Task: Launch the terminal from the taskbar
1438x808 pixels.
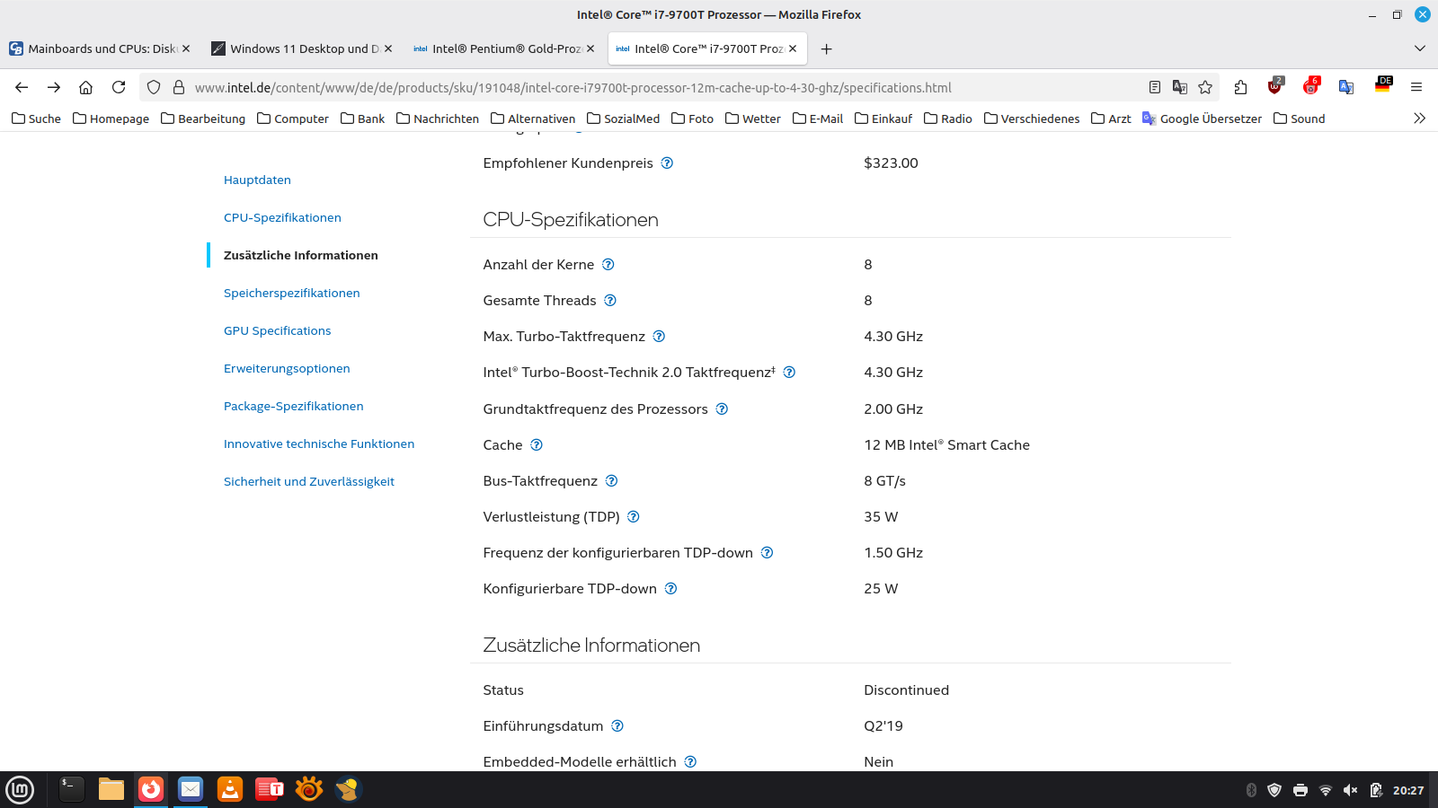Action: [72, 790]
